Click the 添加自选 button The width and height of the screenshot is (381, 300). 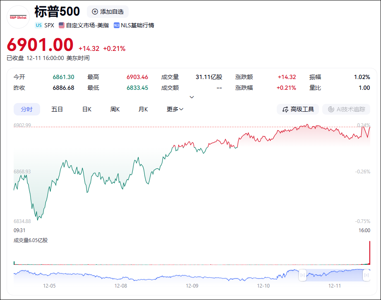(108, 12)
